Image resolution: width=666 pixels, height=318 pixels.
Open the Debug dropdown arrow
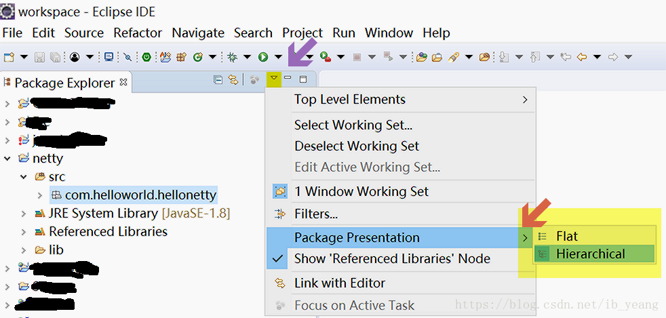coord(247,57)
